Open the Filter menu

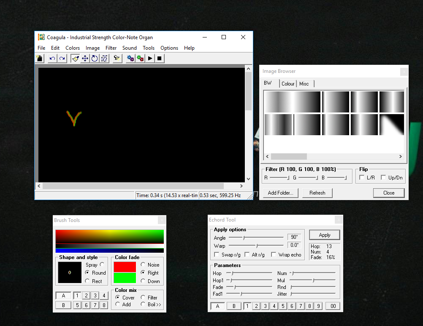pyautogui.click(x=111, y=48)
